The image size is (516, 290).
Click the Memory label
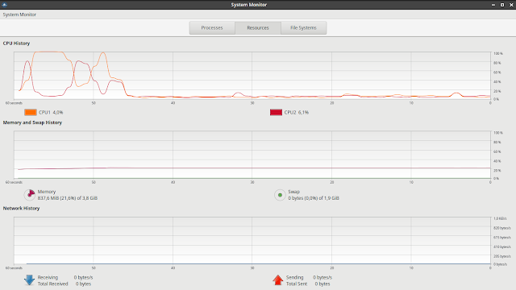[x=47, y=192]
